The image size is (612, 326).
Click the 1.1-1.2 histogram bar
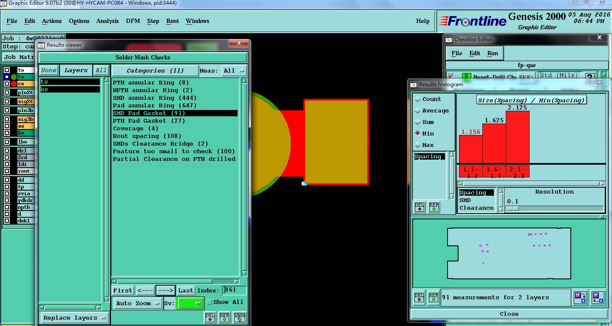(471, 149)
